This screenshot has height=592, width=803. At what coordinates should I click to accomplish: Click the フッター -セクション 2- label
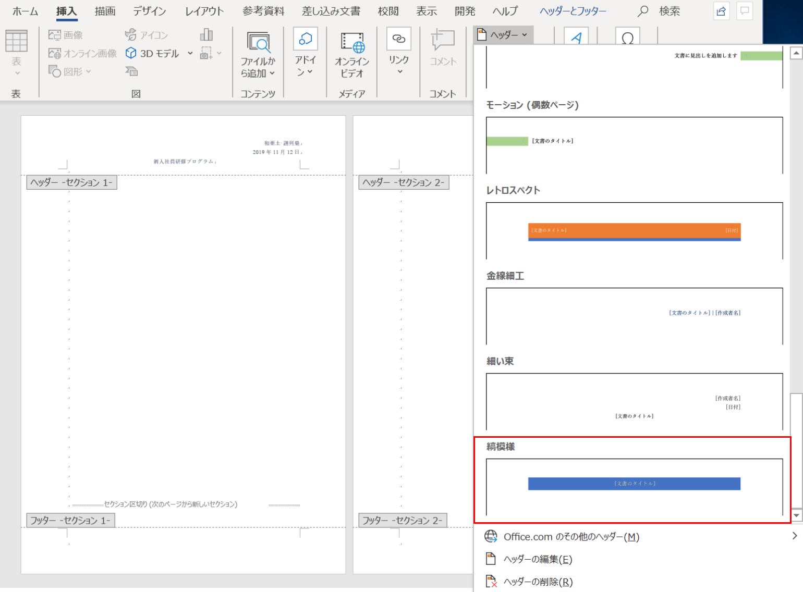point(403,520)
